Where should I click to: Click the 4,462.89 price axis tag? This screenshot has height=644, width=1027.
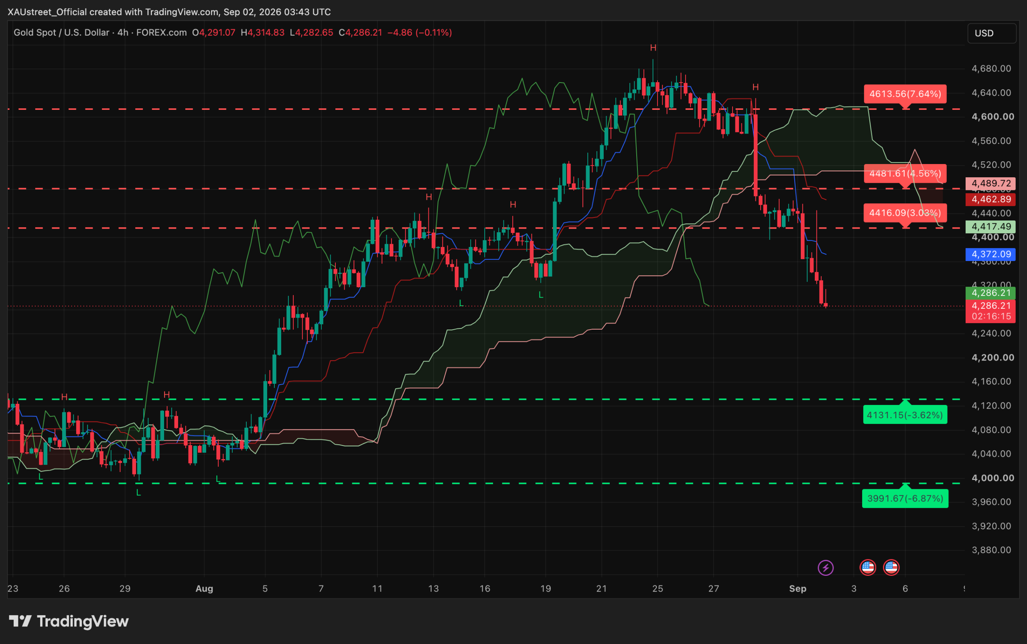[x=990, y=199]
